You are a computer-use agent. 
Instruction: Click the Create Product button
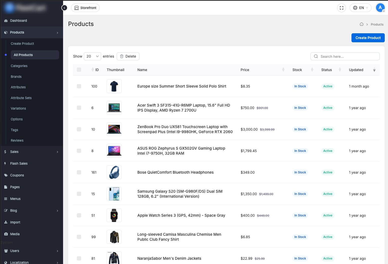tap(368, 38)
